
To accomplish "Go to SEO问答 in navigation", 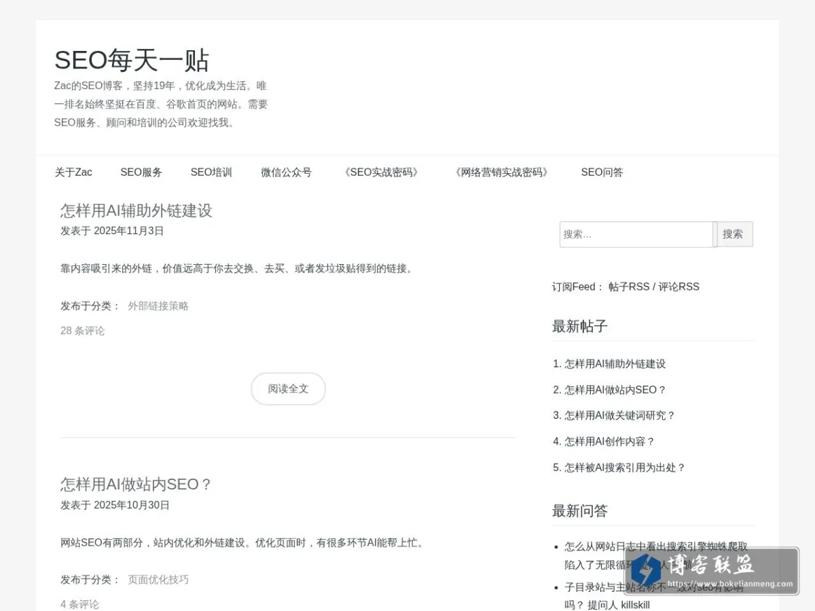I will point(602,172).
